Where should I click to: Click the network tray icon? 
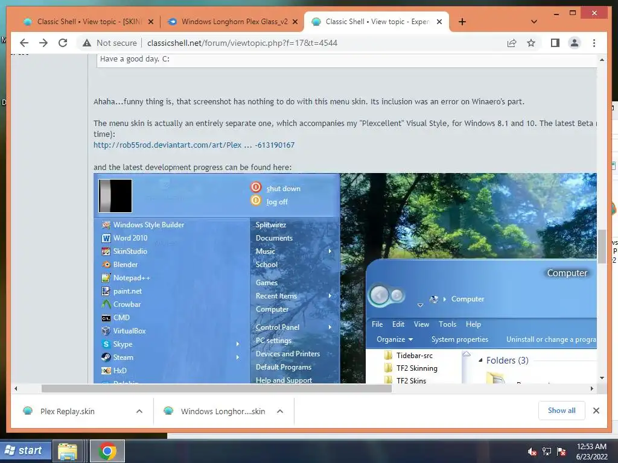point(547,452)
